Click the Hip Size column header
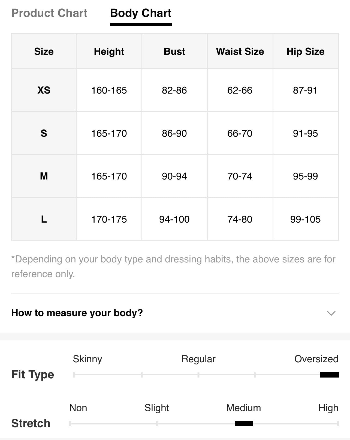Viewport: 350px width, 440px height. point(306,51)
